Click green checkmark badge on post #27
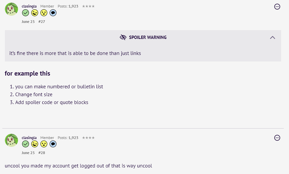The width and height of the screenshot is (289, 174). pyautogui.click(x=26, y=13)
